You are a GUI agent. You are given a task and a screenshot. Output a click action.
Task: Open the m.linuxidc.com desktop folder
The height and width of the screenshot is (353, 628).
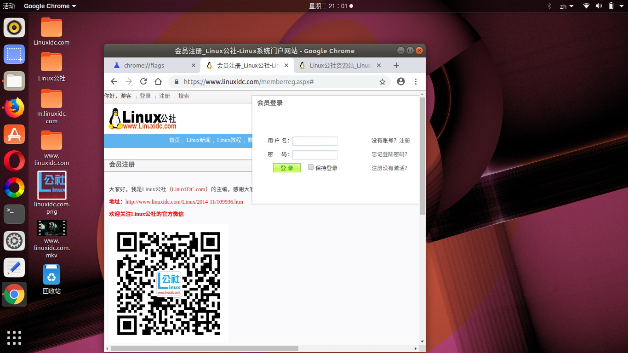[x=51, y=107]
